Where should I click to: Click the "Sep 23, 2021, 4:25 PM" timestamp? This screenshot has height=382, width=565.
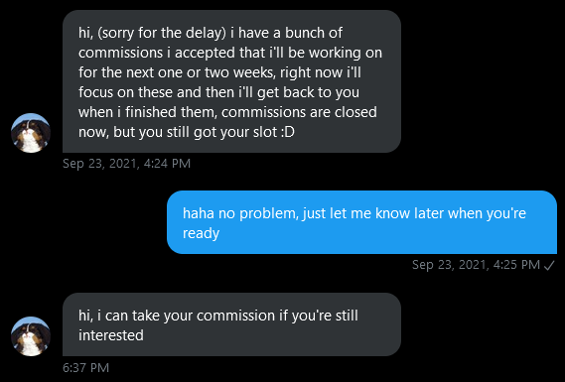point(476,265)
